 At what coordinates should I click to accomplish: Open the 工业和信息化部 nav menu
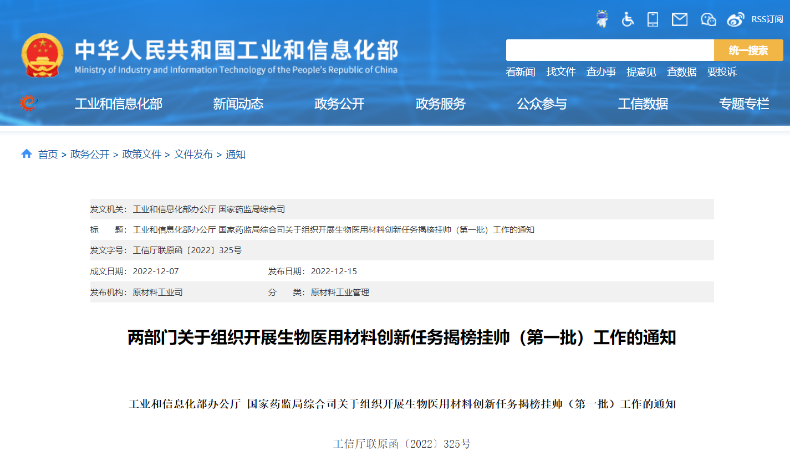119,104
